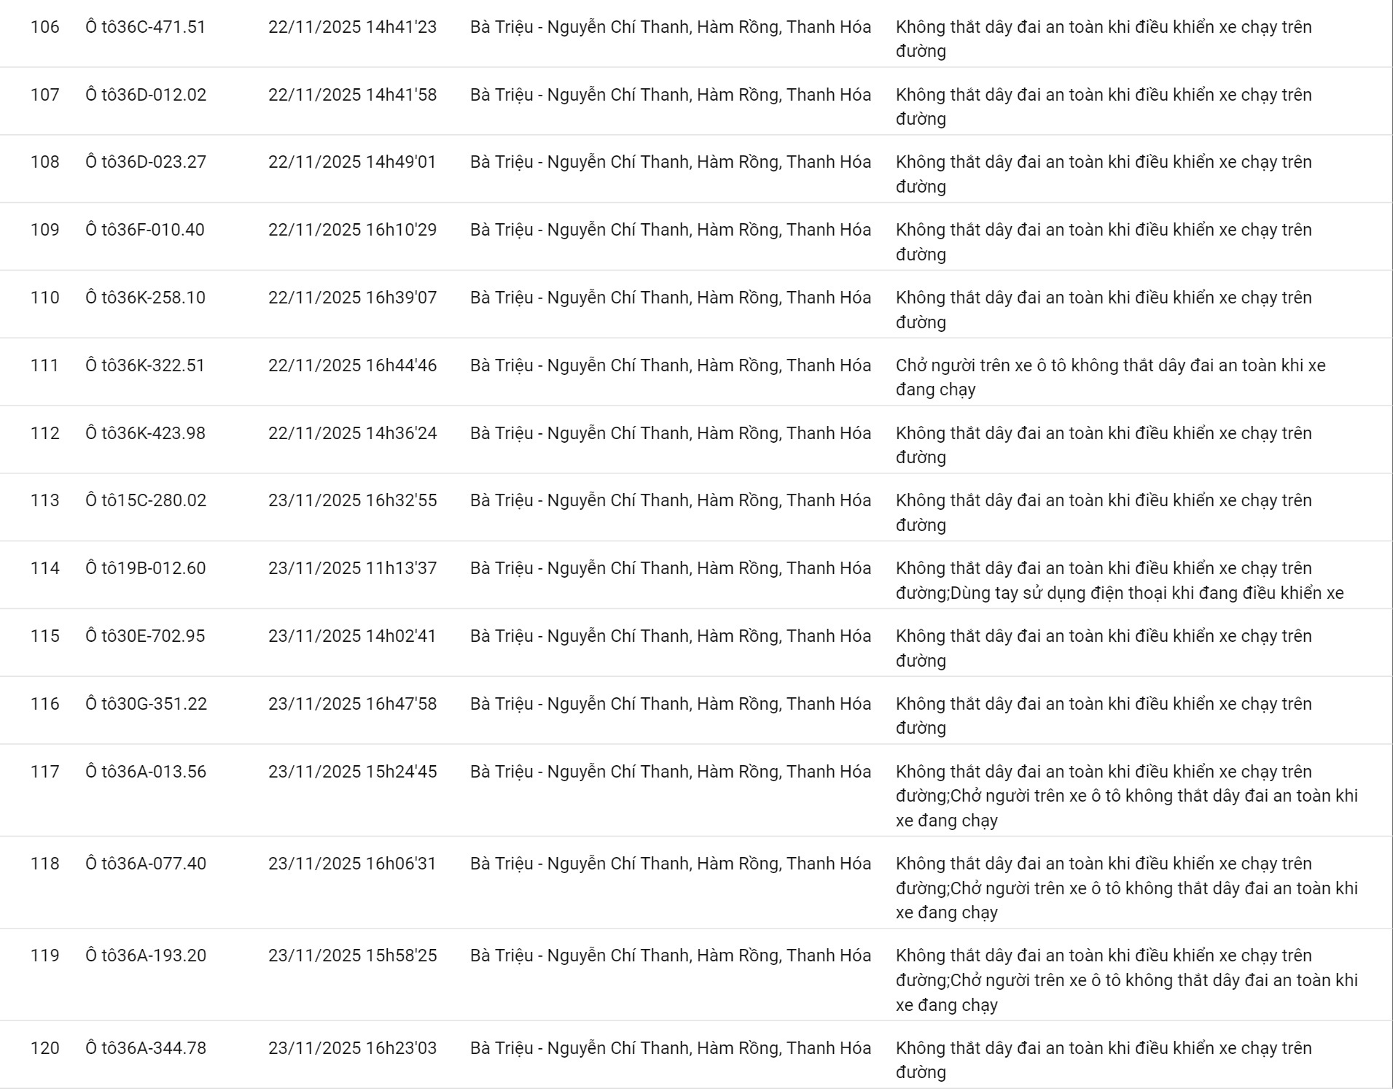Click plate Ô tô36A-013.56
This screenshot has height=1089, width=1393.
146,772
